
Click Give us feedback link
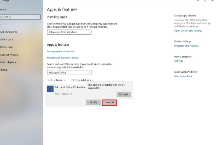point(183,76)
